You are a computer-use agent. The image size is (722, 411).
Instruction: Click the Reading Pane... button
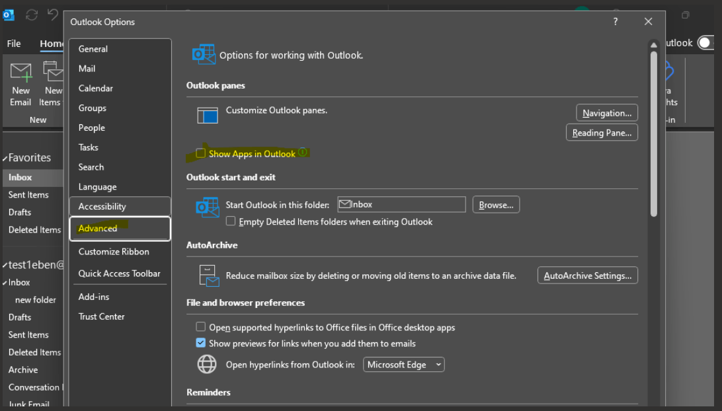click(602, 133)
